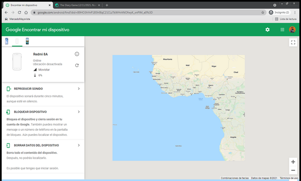Select the third phone device tab
The image size is (301, 181).
coord(27,41)
